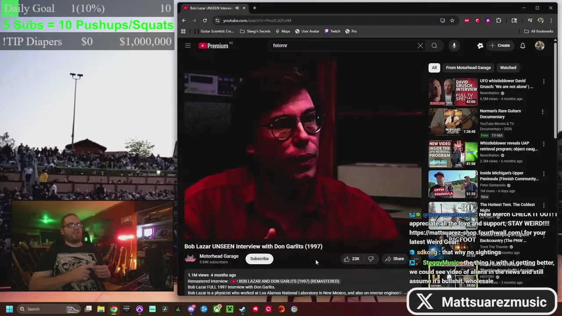The height and width of the screenshot is (316, 562).
Task: Open the Pro bookmark
Action: point(351,31)
